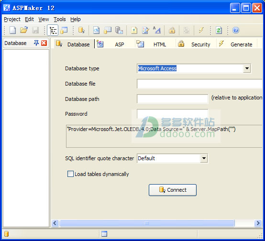Click the green refresh synchronize toolbar icon

pos(219,31)
